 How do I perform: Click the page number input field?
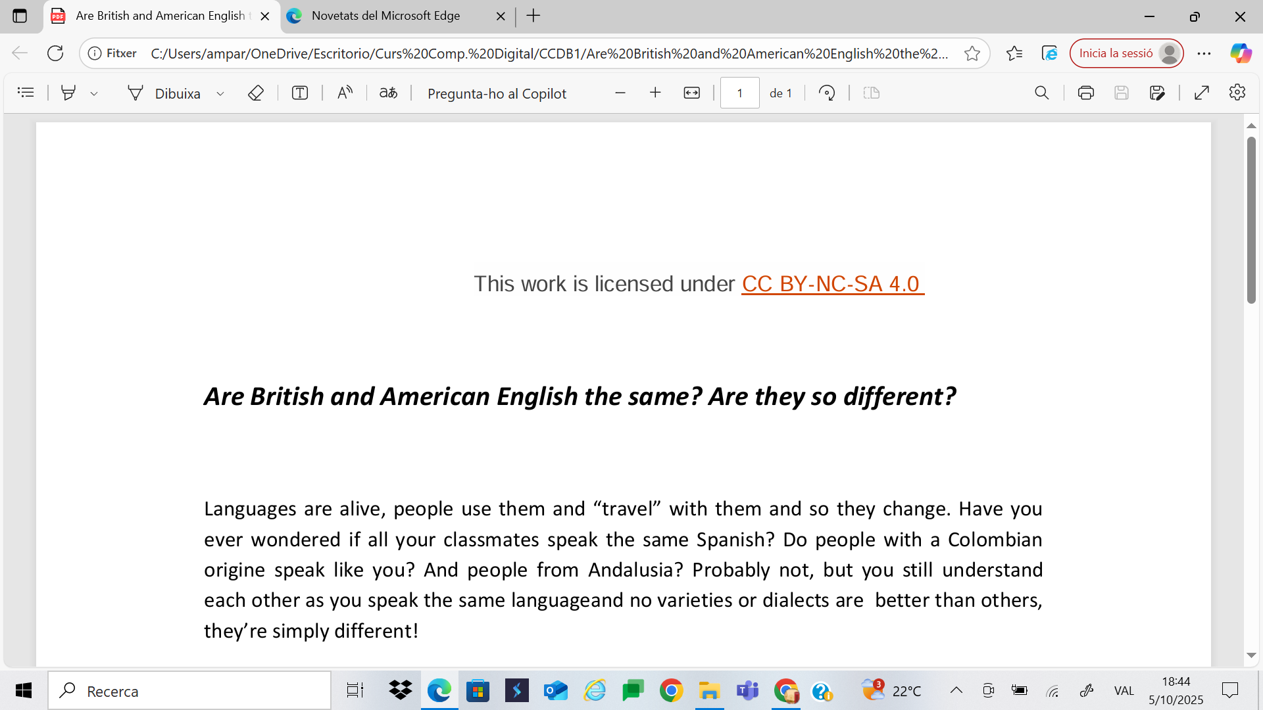pyautogui.click(x=739, y=93)
